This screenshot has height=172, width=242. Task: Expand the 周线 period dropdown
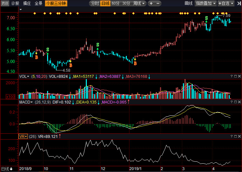tap(139, 4)
